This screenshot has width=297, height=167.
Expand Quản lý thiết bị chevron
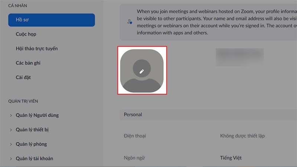[x=11, y=130]
